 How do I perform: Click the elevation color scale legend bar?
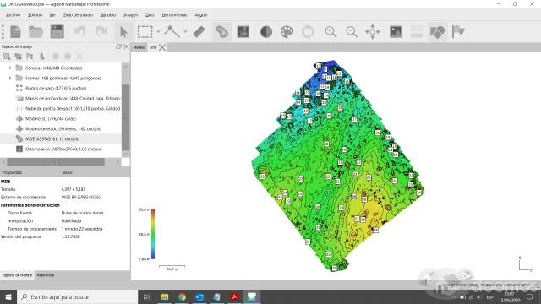click(x=153, y=234)
